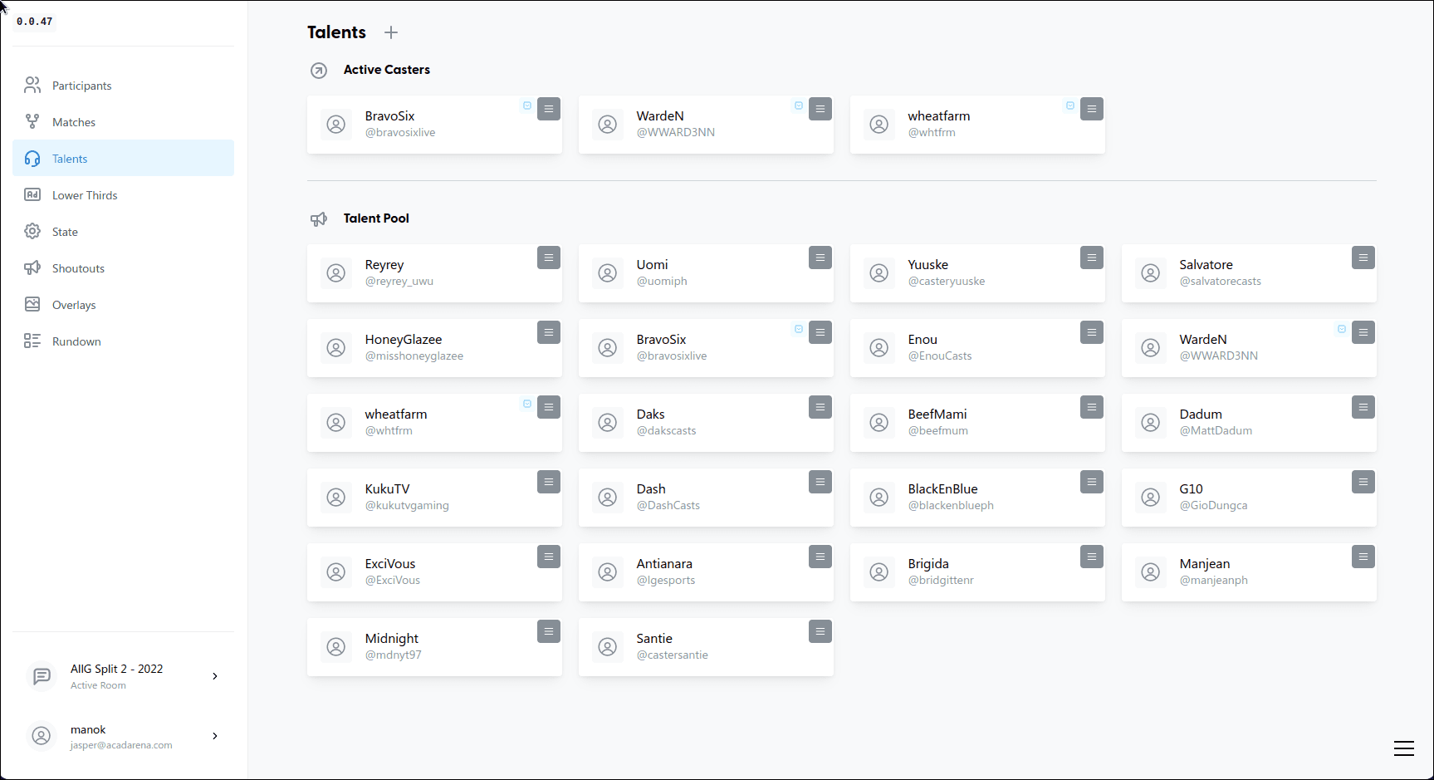Click the menu icon on BlackEnBlue's card
The height and width of the screenshot is (780, 1434).
click(1091, 482)
